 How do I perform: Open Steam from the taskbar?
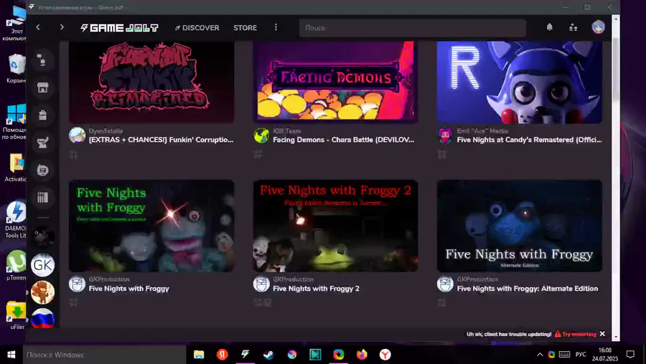tap(268, 355)
